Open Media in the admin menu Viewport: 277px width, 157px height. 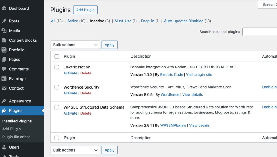15,31
